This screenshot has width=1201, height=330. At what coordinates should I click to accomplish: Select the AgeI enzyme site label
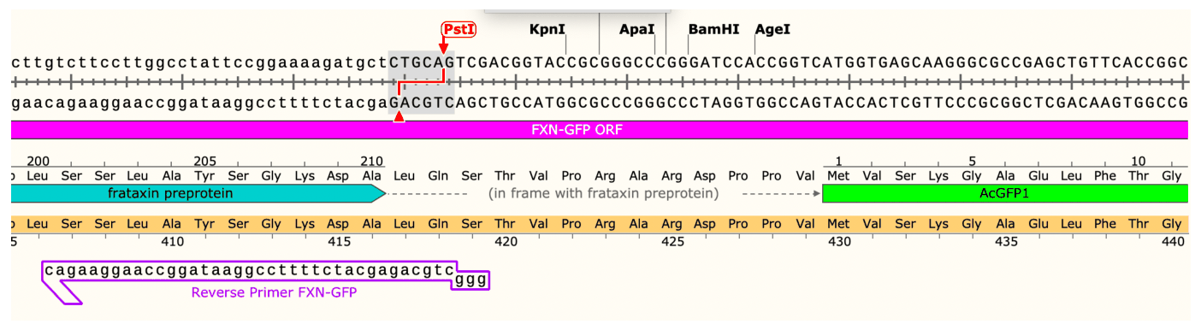[x=772, y=29]
